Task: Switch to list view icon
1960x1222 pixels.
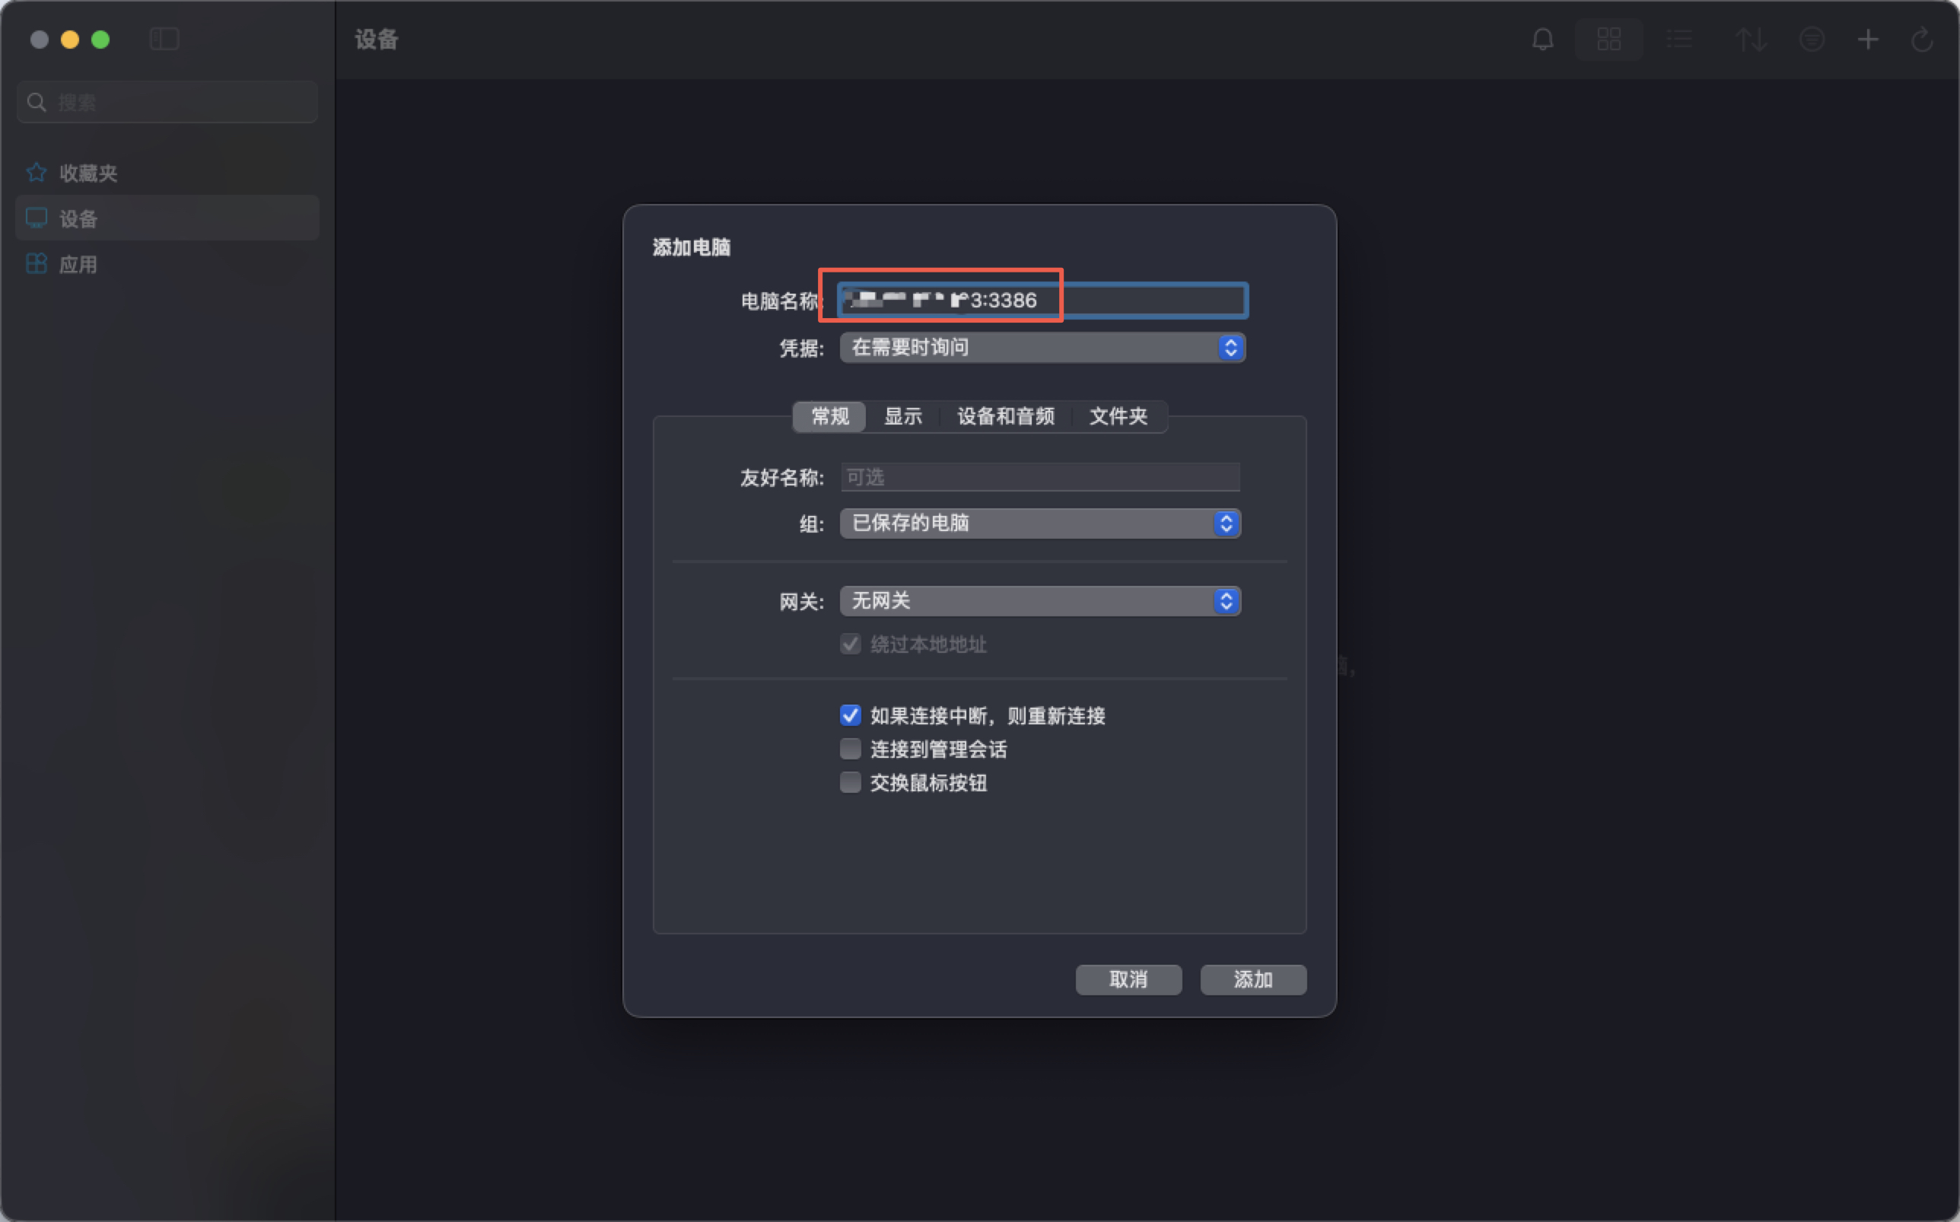Action: [1678, 39]
